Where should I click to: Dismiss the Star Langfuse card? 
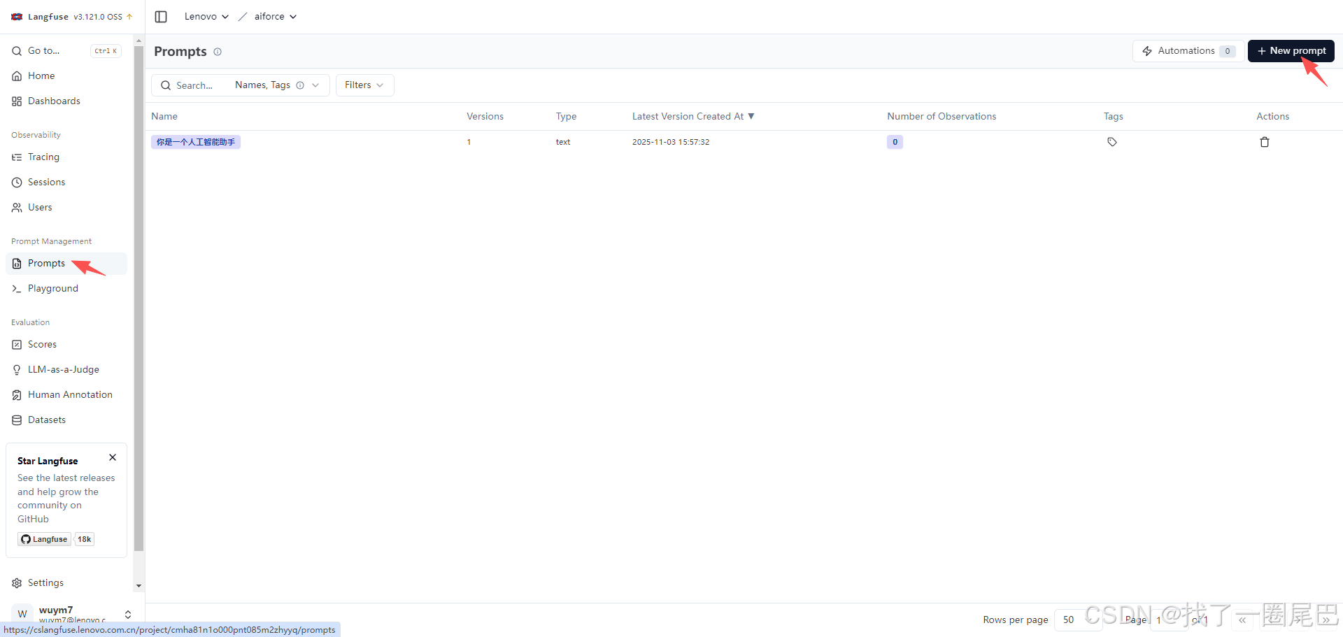tap(113, 457)
